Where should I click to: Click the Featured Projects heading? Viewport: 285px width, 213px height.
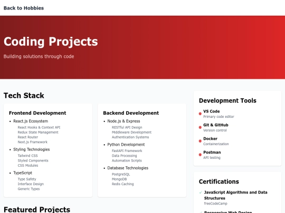click(37, 209)
